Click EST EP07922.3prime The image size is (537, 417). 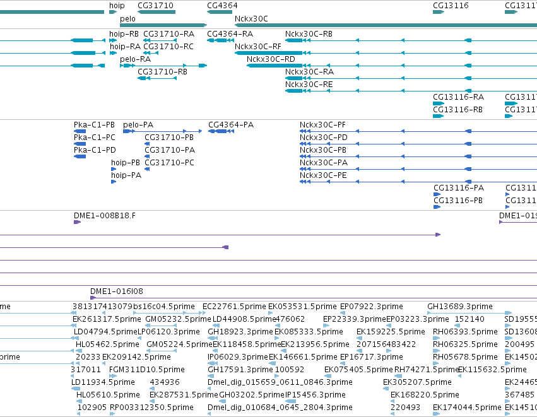pyautogui.click(x=372, y=307)
